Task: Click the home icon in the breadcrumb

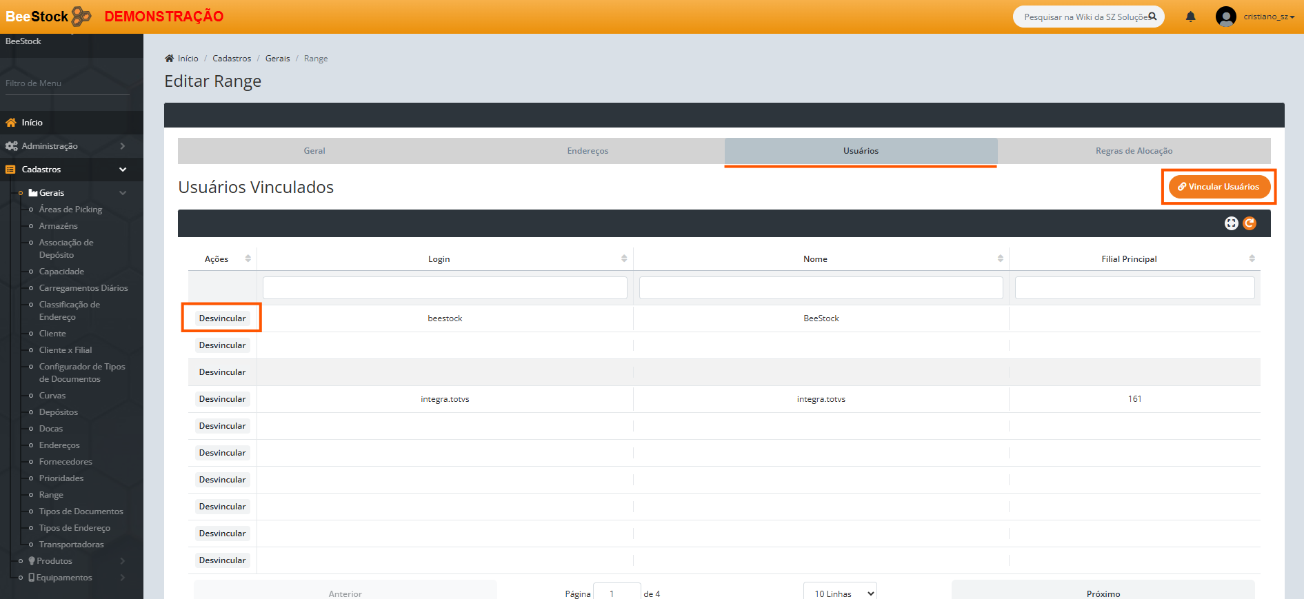Action: click(169, 59)
